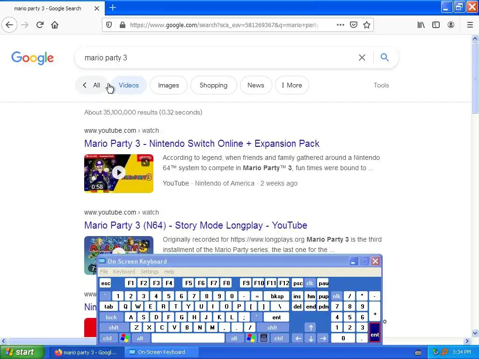
Task: Open Firefox account icon
Action: click(451, 25)
